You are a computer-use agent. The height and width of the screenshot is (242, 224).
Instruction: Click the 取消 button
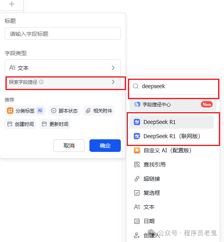click(69, 146)
